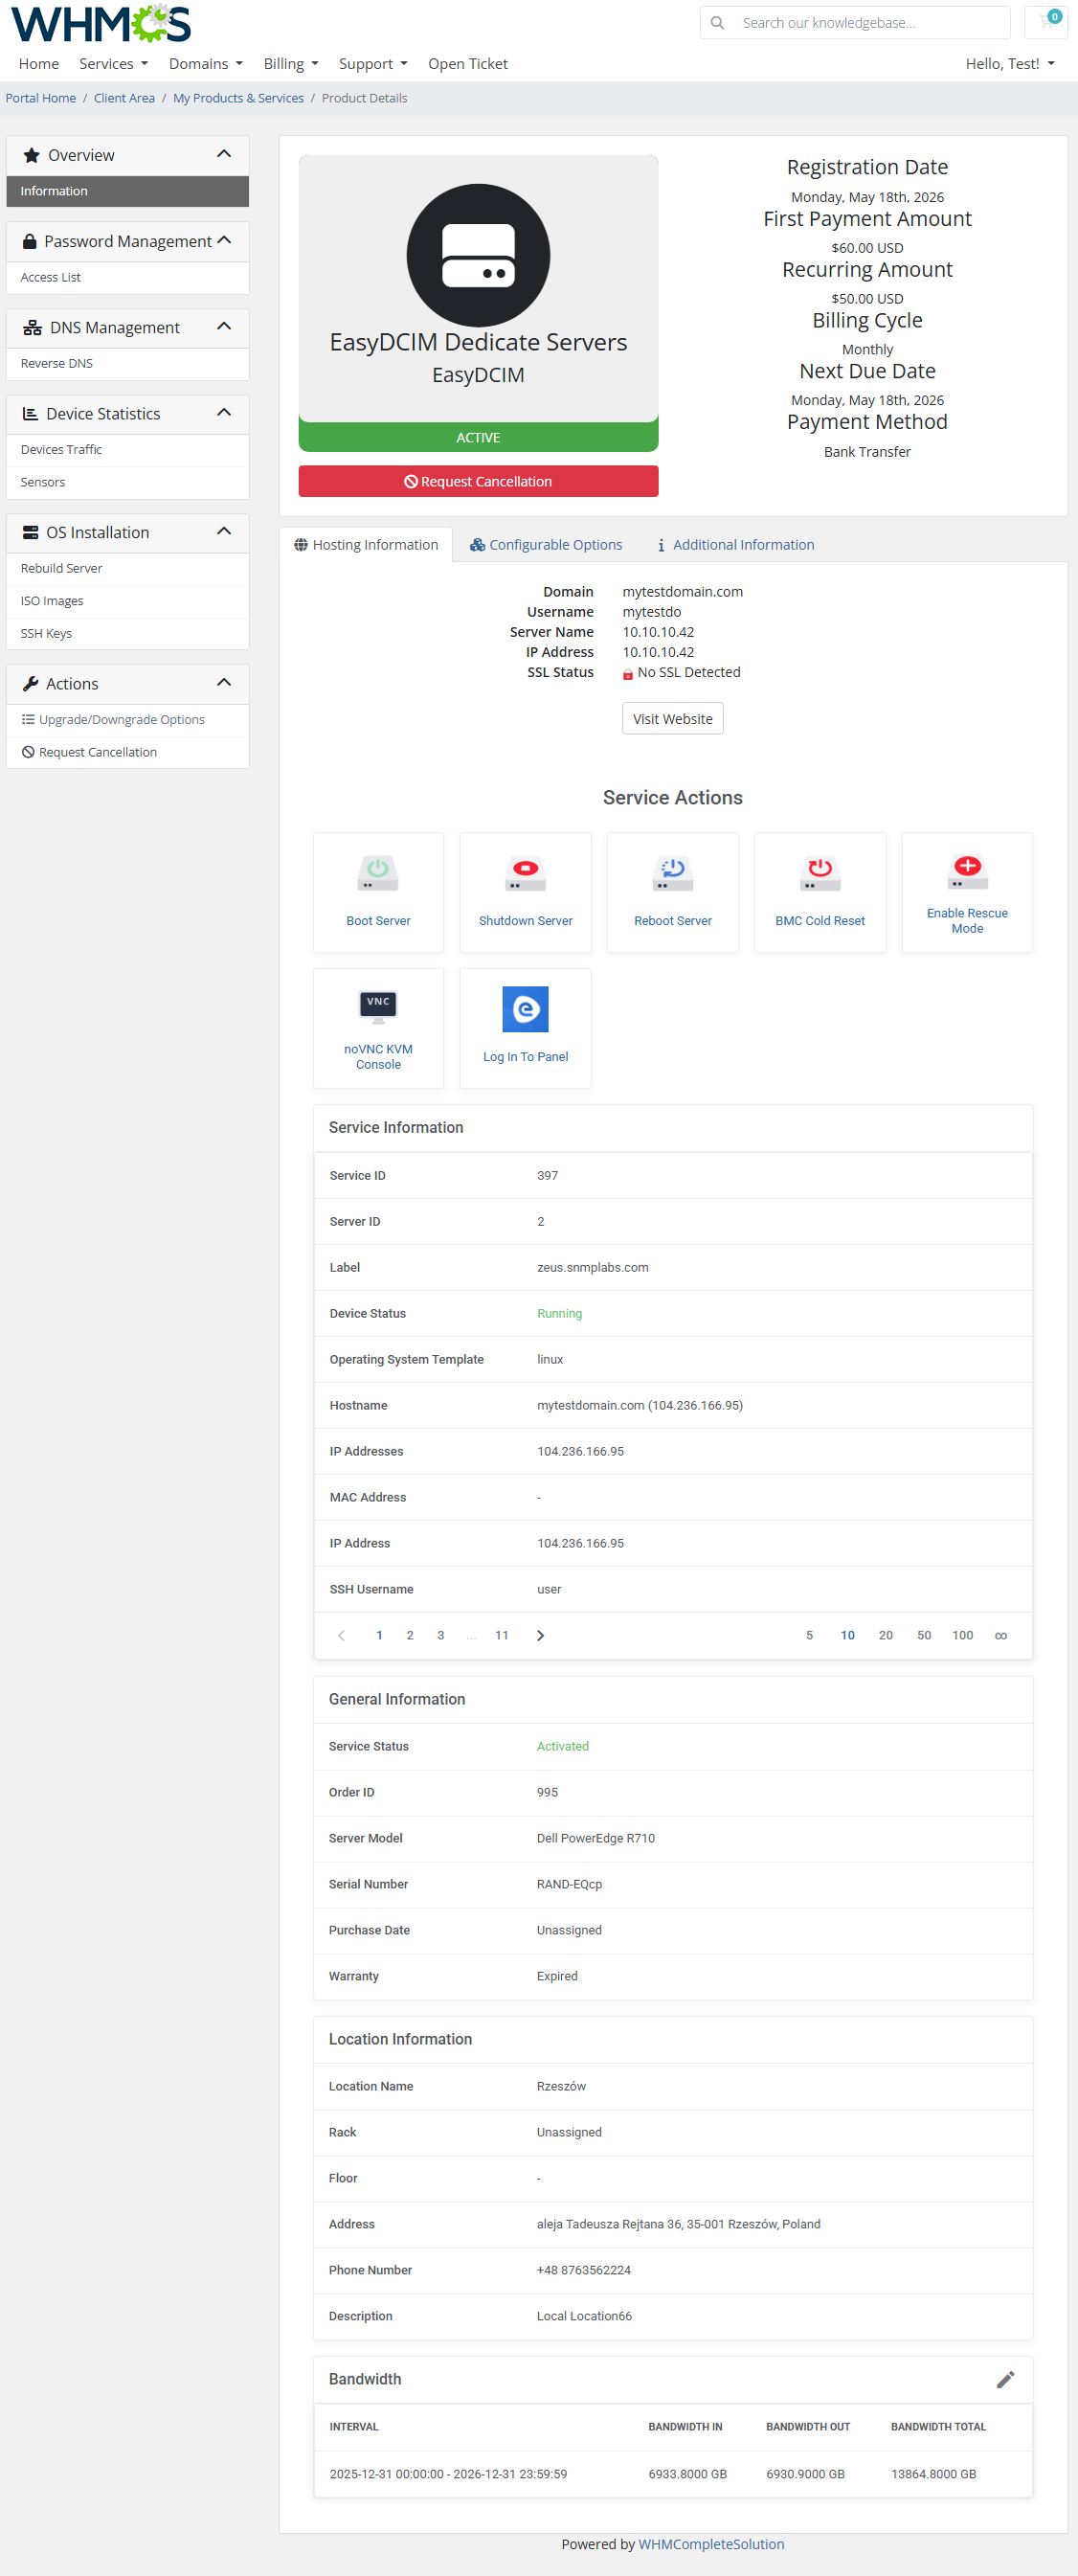This screenshot has width=1078, height=2576.
Task: Click the Running device status value
Action: click(x=559, y=1313)
